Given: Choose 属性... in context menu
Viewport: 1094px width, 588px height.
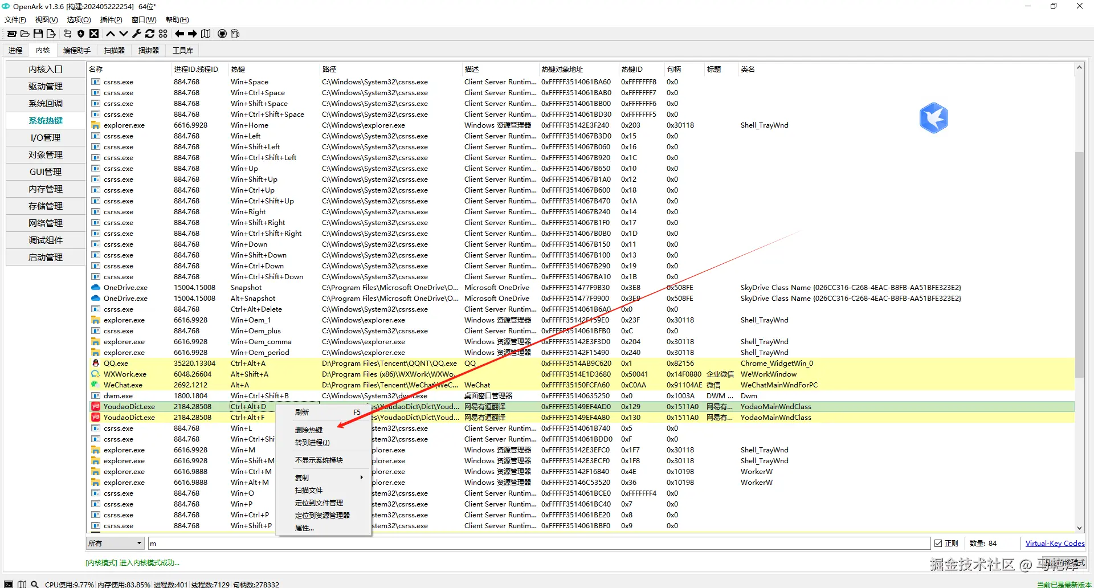Looking at the screenshot, I should (x=323, y=528).
